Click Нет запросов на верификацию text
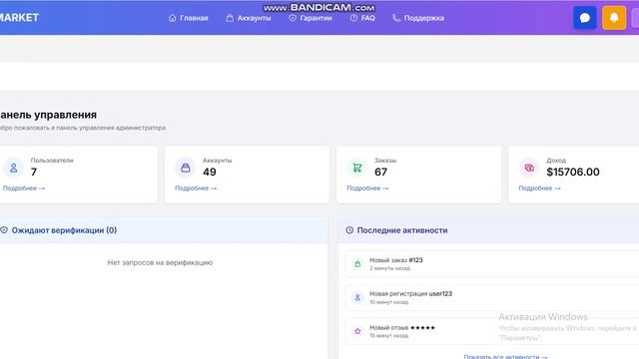The image size is (639, 359). [x=160, y=262]
